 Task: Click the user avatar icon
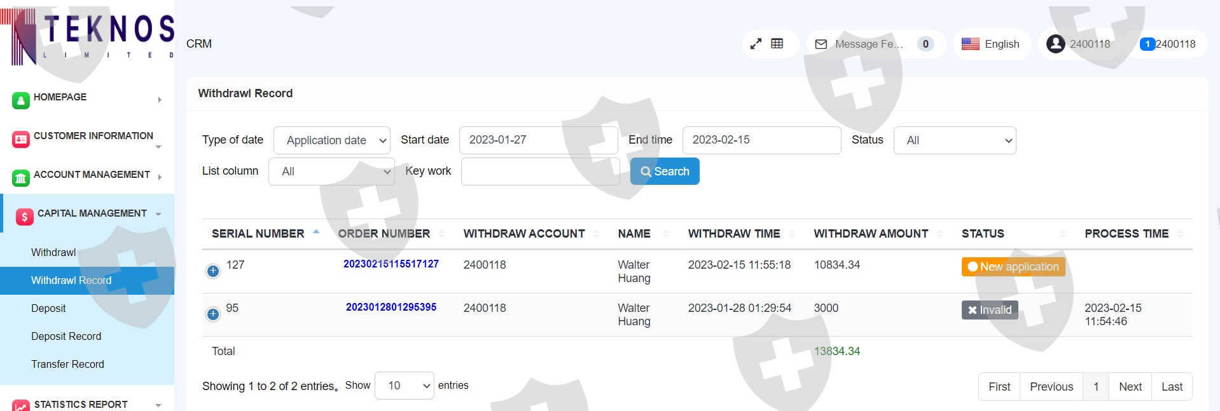(x=1055, y=44)
